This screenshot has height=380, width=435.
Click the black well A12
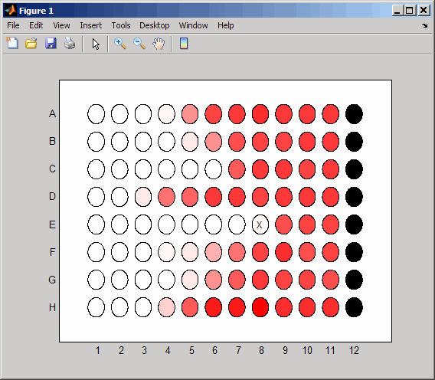click(354, 114)
